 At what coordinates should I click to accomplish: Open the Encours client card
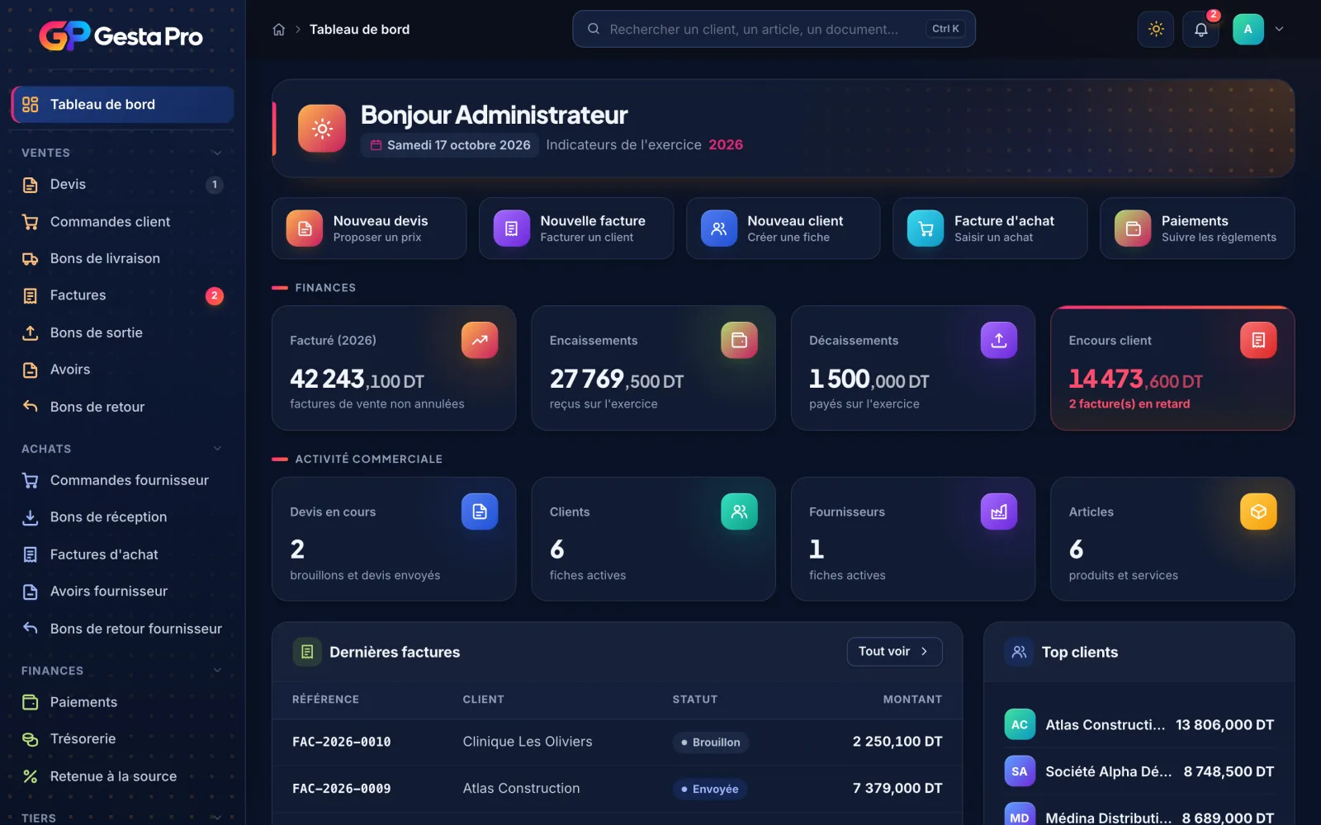point(1172,368)
